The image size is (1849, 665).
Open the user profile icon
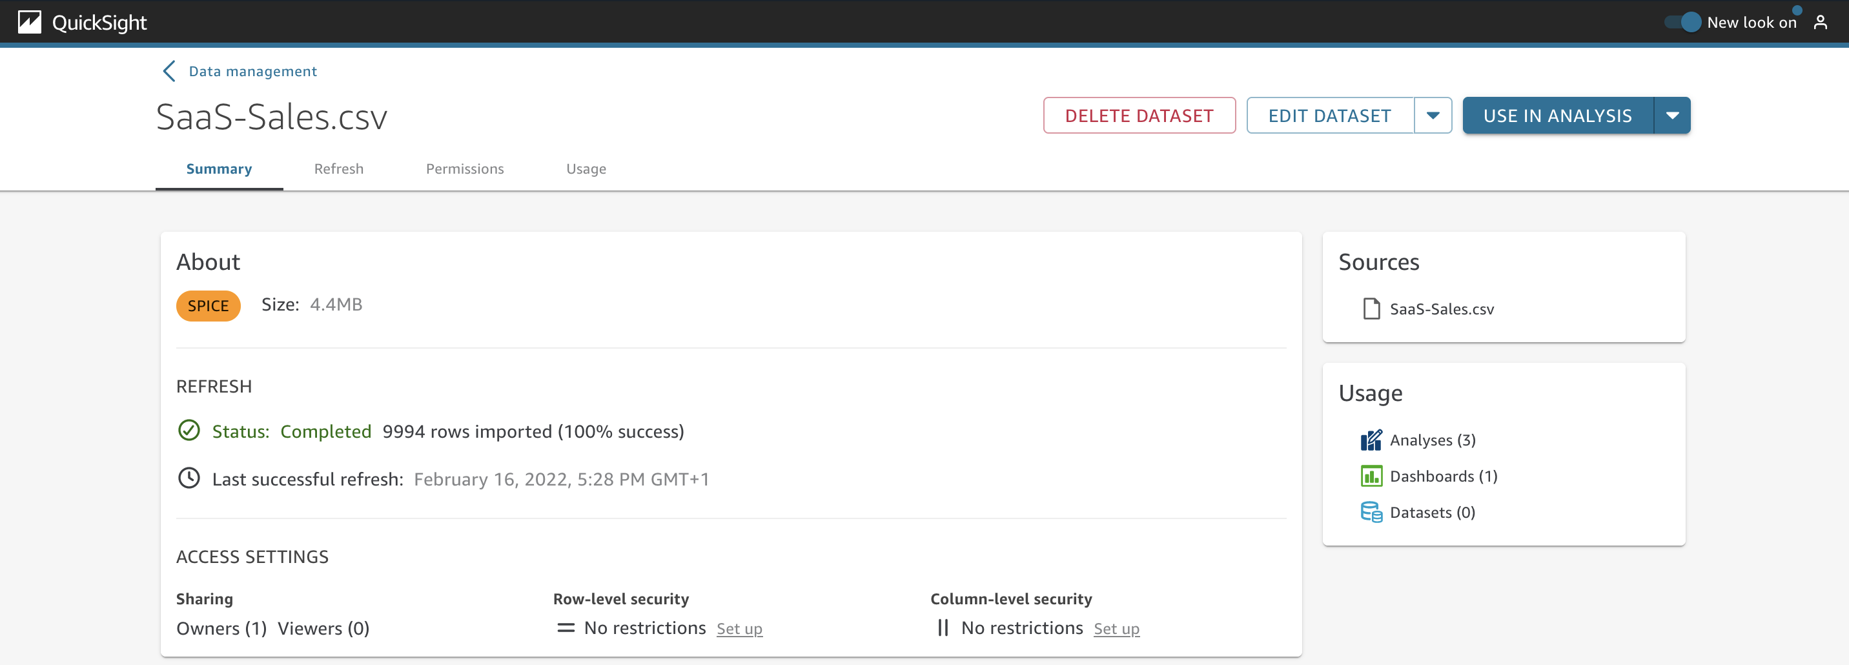pyautogui.click(x=1821, y=22)
